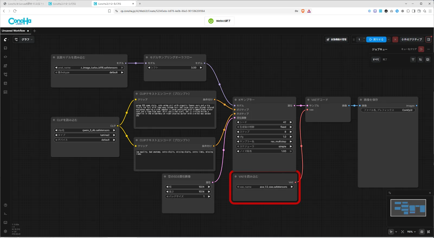Click the cfg value slider field

coord(264,137)
